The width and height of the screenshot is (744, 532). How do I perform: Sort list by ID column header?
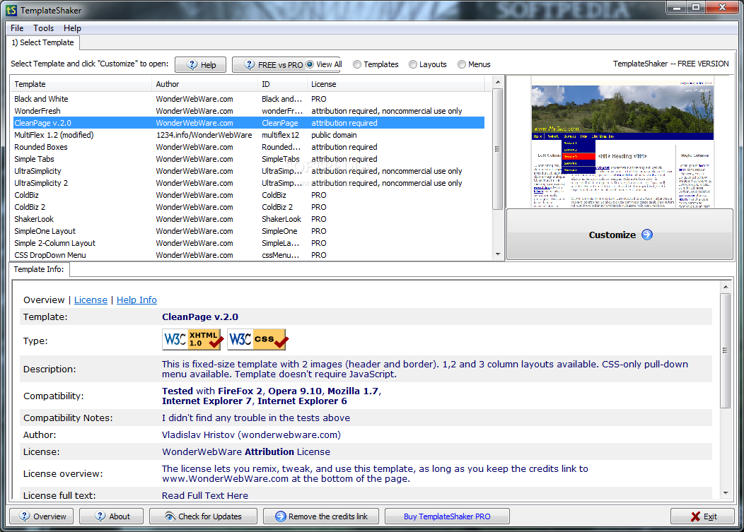point(282,84)
